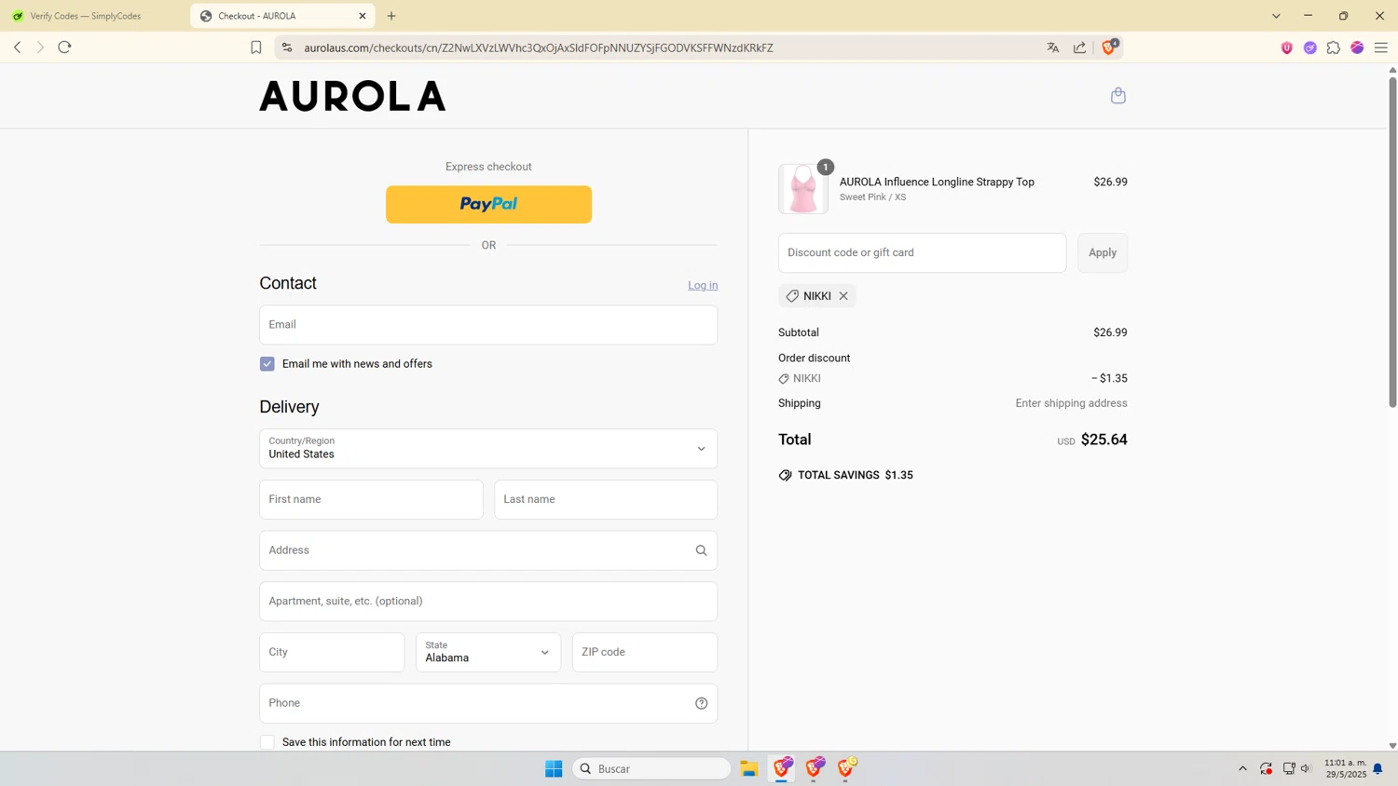Open Brave wallet gradient icon
1398x786 pixels.
click(1357, 47)
